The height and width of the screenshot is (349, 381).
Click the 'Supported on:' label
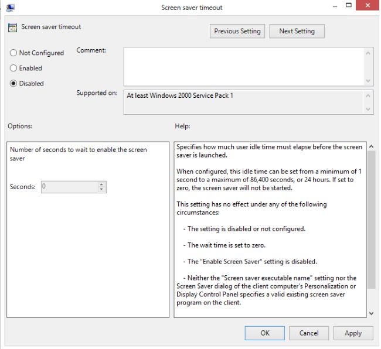(x=97, y=93)
